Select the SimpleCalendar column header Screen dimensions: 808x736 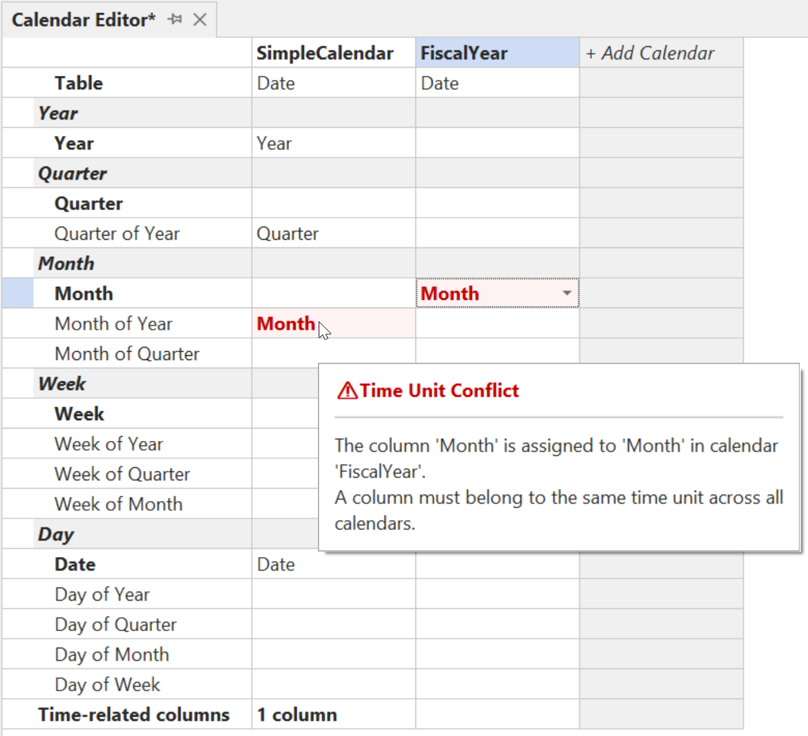pyautogui.click(x=325, y=53)
